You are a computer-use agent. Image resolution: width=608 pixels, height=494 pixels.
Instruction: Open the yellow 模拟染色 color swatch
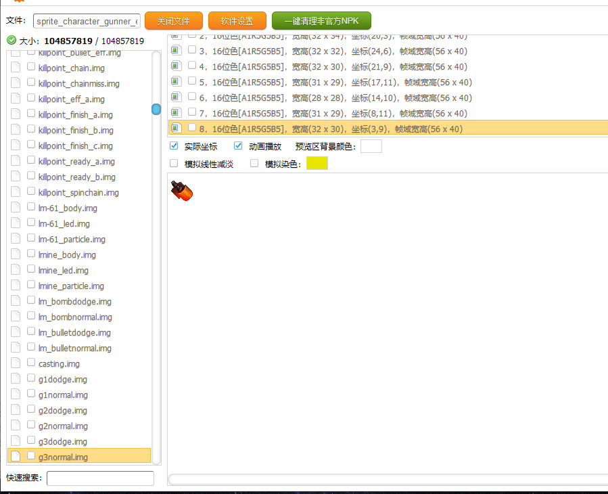[317, 163]
